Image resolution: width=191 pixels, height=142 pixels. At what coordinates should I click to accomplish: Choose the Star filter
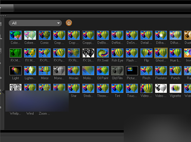74,89
